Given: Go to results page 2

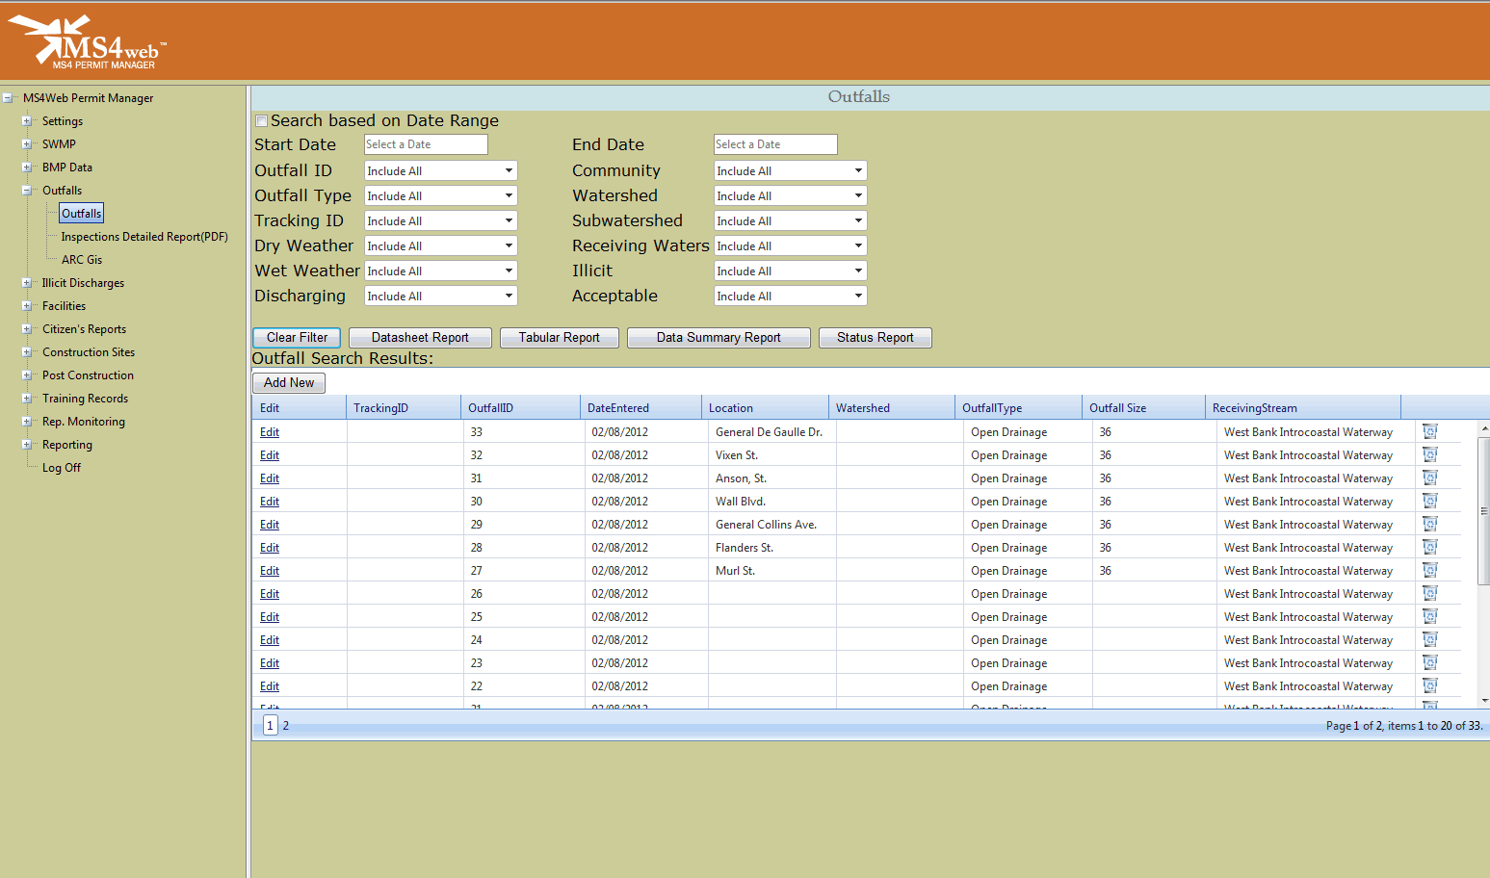Looking at the screenshot, I should [286, 726].
